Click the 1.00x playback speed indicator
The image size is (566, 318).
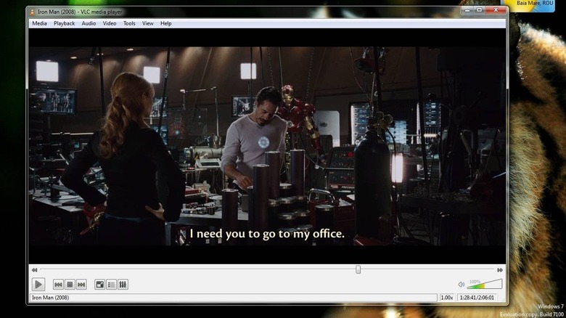[x=447, y=298]
